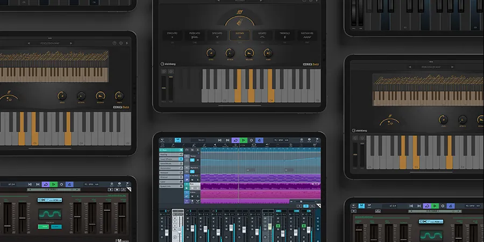Open the Shop in the Cubasis arranger tablet
The width and height of the screenshot is (484, 242).
coord(302,140)
